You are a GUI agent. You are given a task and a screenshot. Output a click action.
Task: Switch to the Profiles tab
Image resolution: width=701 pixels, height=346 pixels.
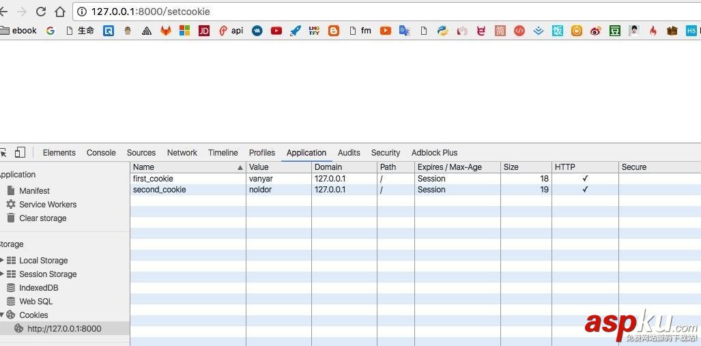[262, 152]
